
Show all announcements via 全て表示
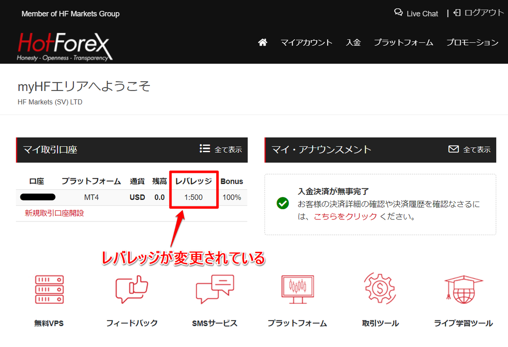point(477,150)
